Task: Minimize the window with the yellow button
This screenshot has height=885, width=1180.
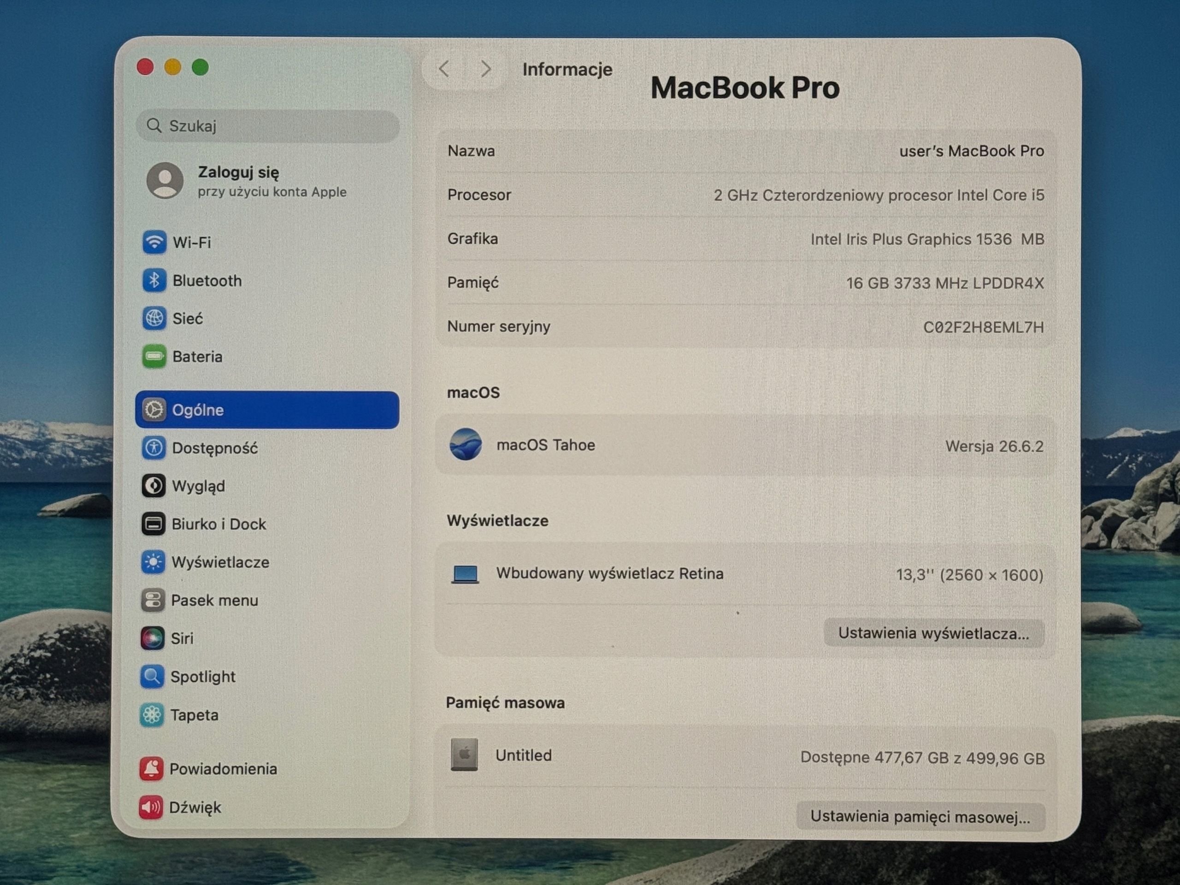Action: [x=173, y=67]
